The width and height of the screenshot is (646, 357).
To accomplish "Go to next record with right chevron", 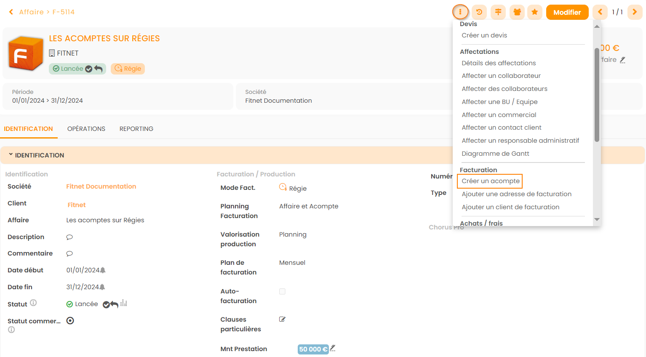I will (x=635, y=12).
